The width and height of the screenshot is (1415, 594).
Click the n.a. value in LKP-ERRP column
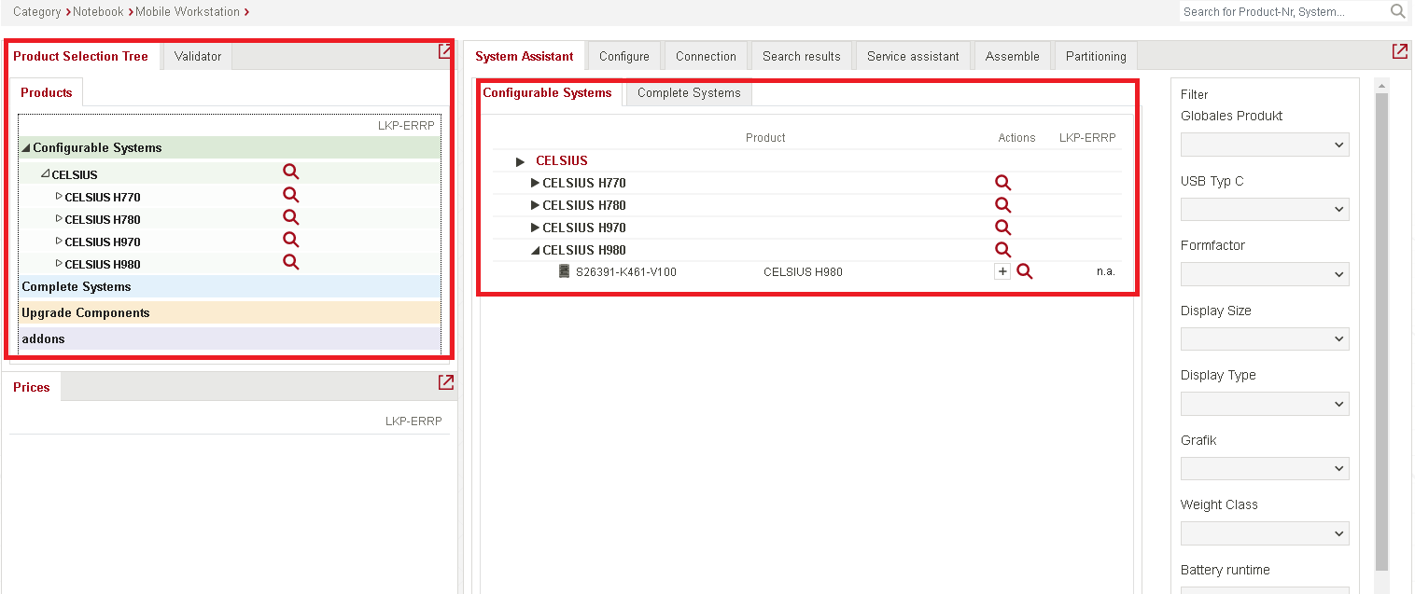click(1106, 272)
